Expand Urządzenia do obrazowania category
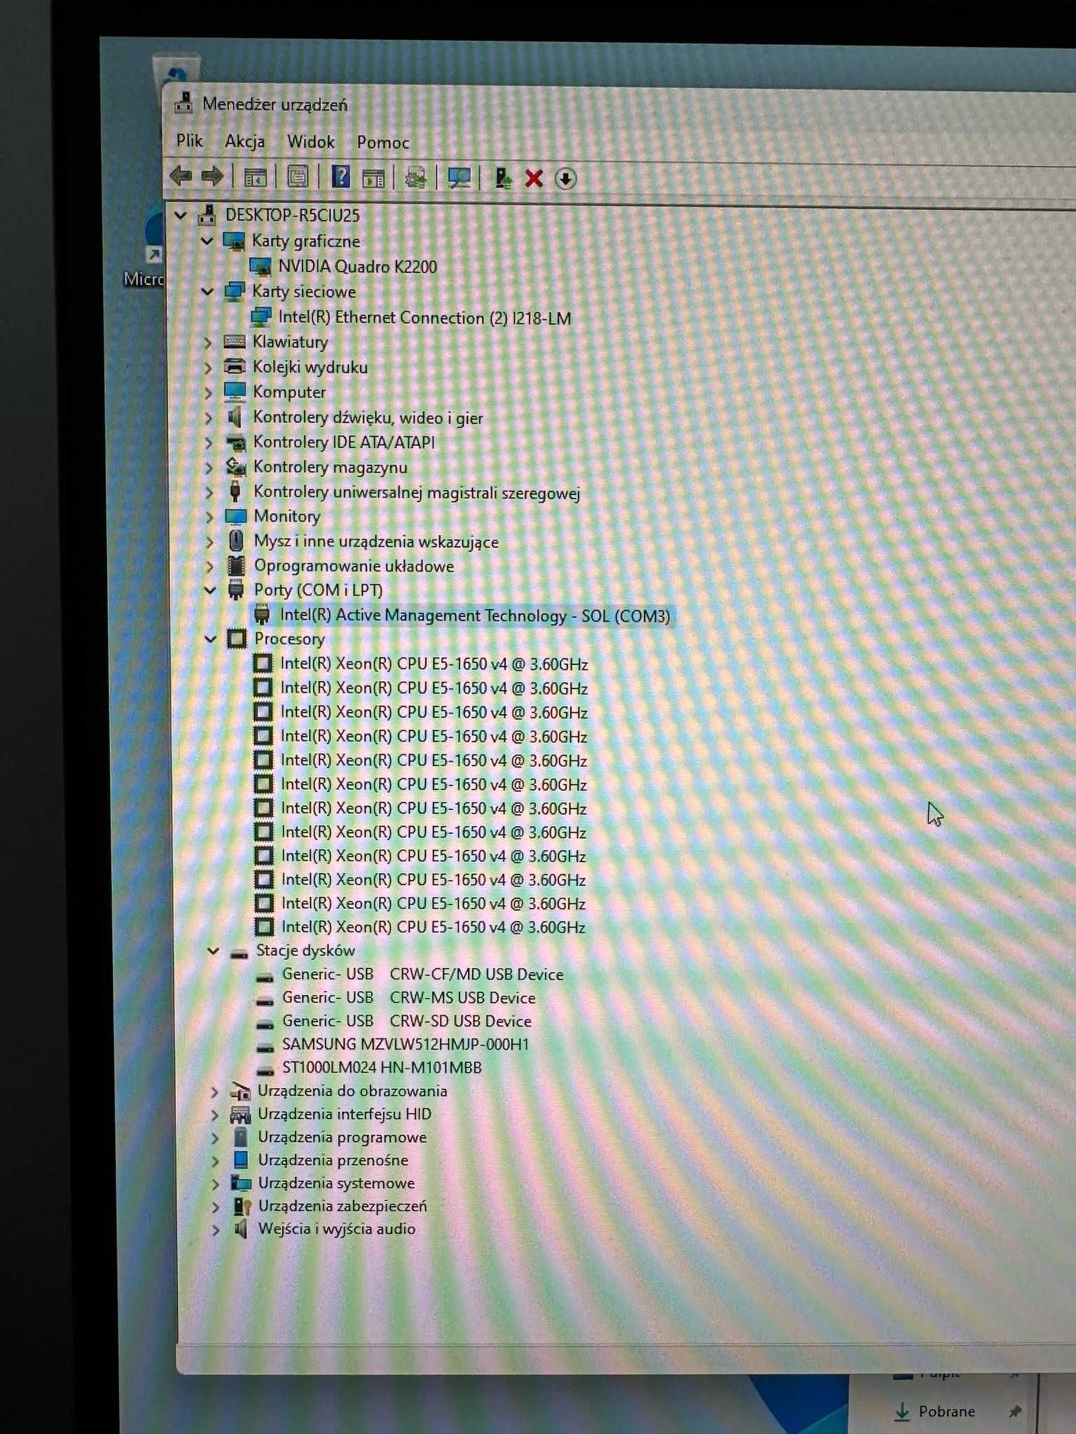The height and width of the screenshot is (1434, 1076). pyautogui.click(x=215, y=1092)
